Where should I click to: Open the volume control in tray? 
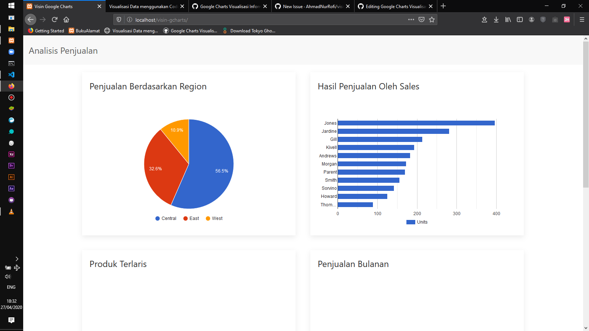click(x=8, y=276)
